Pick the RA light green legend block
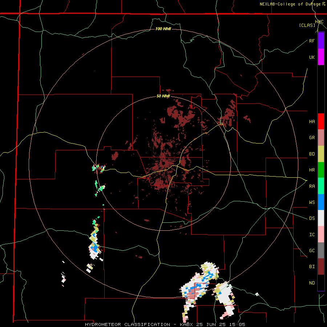This screenshot has width=327, height=327. pos(321,186)
